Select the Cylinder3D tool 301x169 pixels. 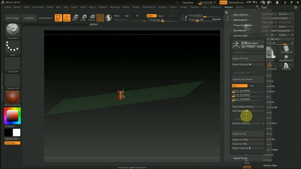(286, 49)
